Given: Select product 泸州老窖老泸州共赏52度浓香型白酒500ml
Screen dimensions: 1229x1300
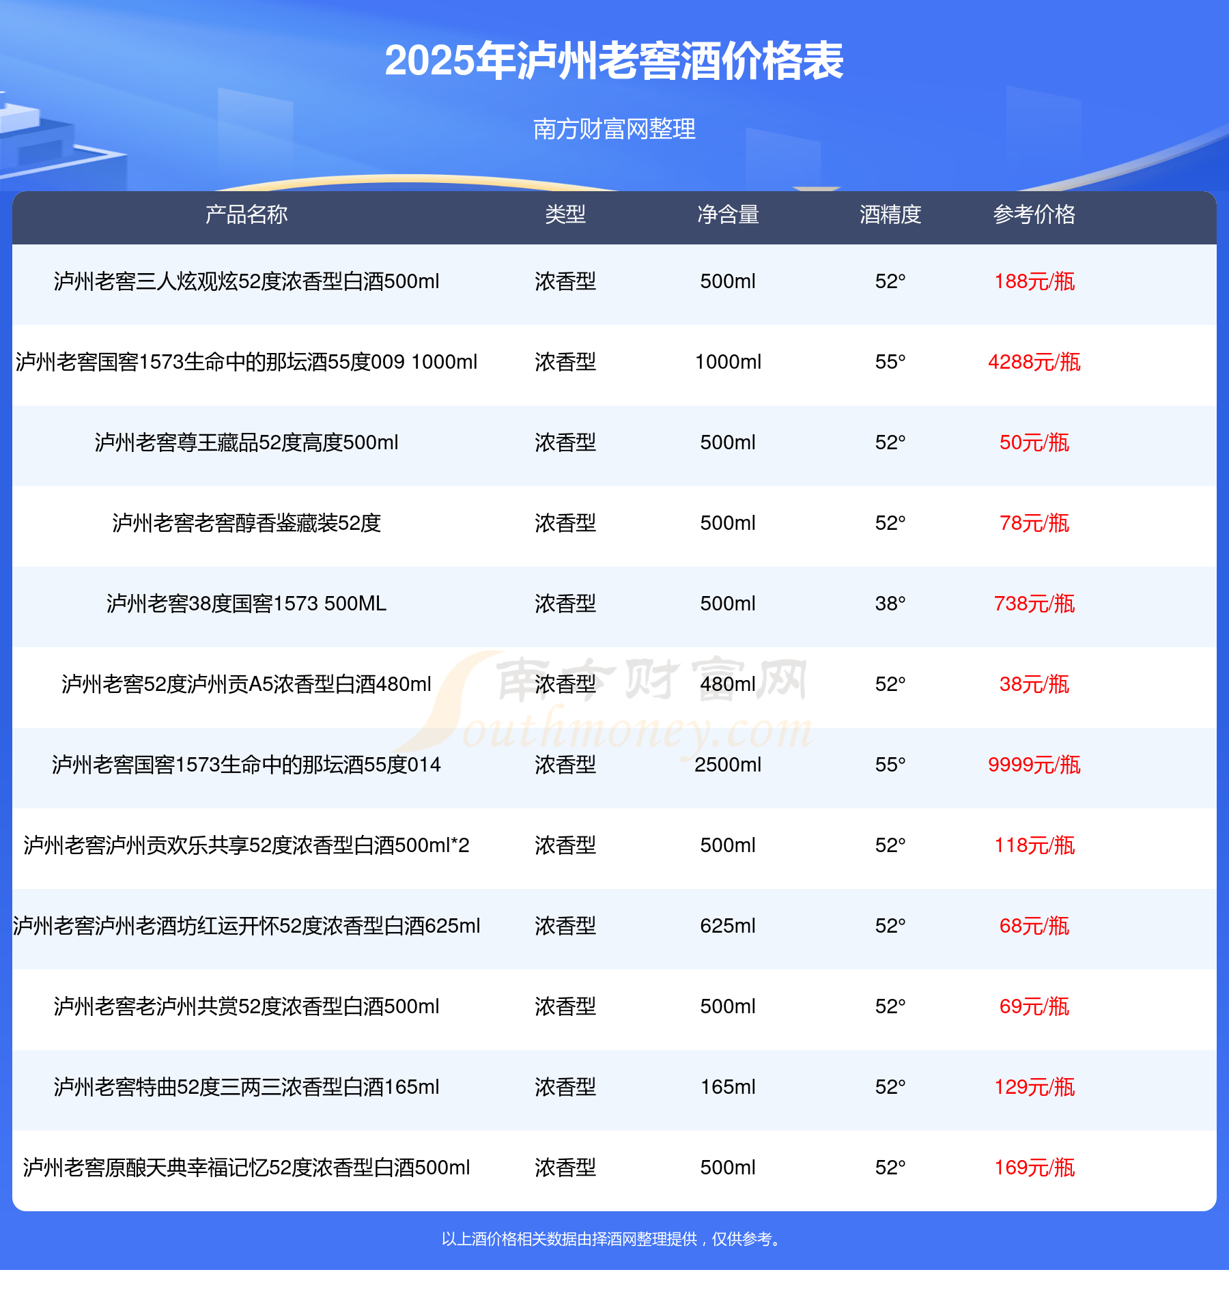Looking at the screenshot, I should (x=246, y=1006).
